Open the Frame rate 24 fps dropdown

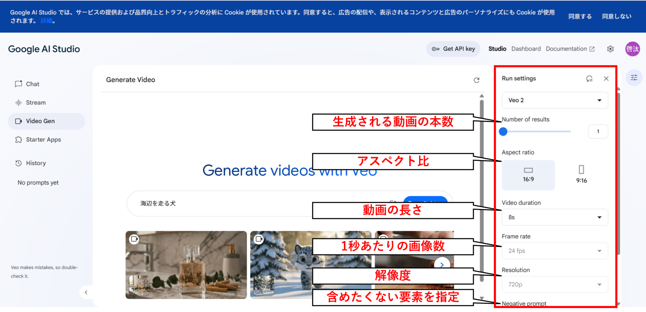coord(555,251)
